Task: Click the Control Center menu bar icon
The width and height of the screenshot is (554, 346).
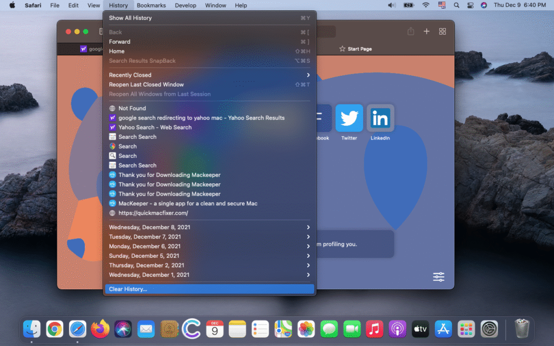Action: [471, 5]
